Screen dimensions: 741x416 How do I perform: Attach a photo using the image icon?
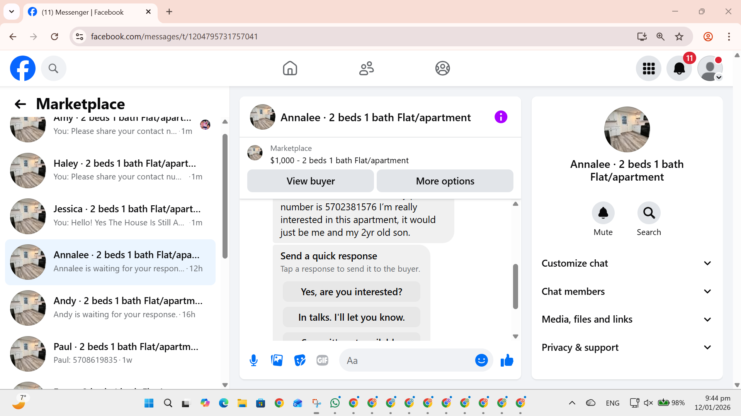[x=277, y=360]
